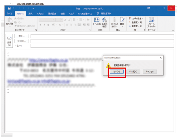The width and height of the screenshot is (182, 138).
Task: Click the 宛先... button
Action: coord(21,36)
